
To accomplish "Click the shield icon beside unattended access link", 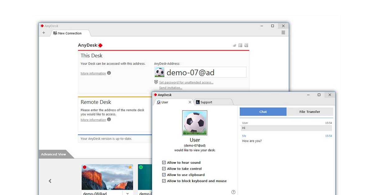I will (156, 82).
